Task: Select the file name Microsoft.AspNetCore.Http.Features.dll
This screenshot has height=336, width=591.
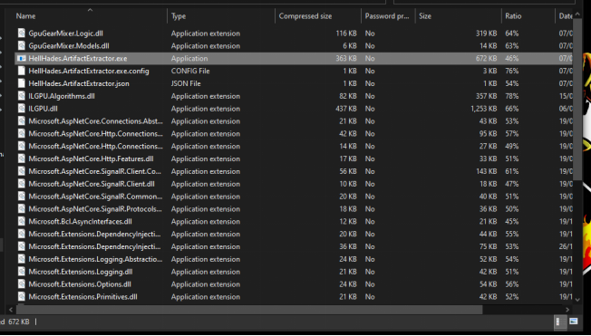Action: [91, 158]
